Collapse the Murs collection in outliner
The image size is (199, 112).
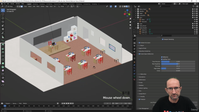(x=136, y=17)
